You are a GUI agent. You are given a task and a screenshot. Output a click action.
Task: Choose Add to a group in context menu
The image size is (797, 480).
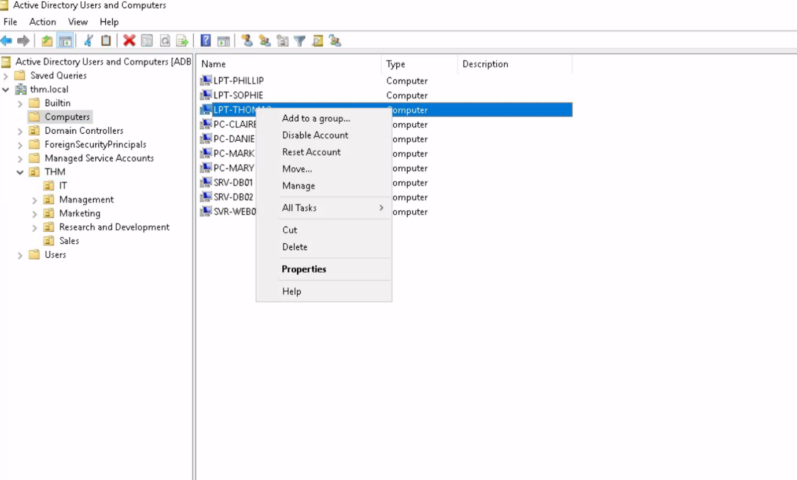[324, 118]
